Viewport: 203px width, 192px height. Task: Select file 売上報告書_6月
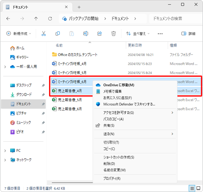tap(67, 109)
